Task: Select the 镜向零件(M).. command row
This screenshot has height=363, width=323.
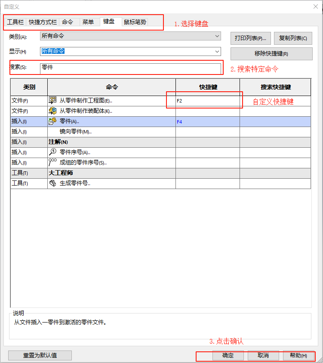Action: 160,132
